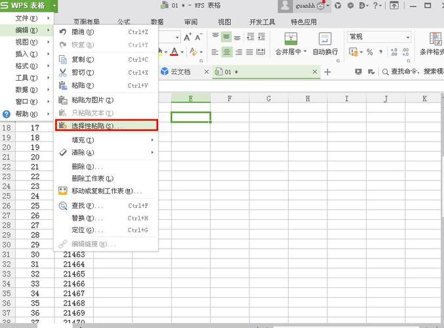Click the increase decimal places icon
Viewport: 444px width, 328px height.
(394, 52)
